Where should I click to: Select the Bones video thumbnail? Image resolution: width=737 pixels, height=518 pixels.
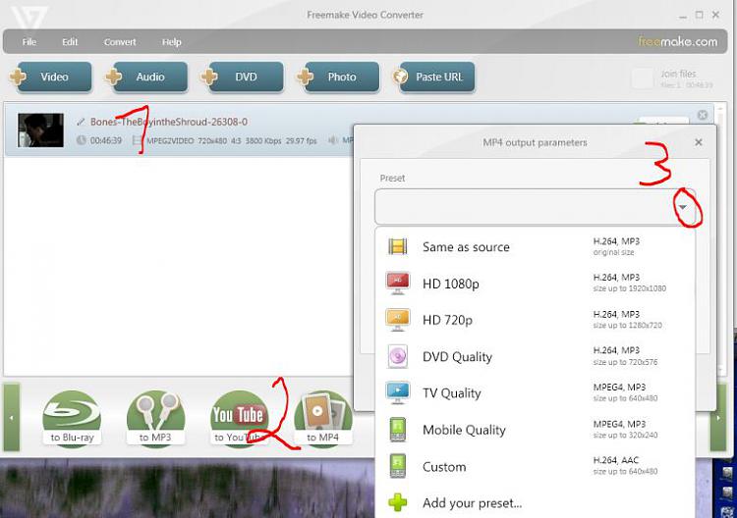pos(40,129)
